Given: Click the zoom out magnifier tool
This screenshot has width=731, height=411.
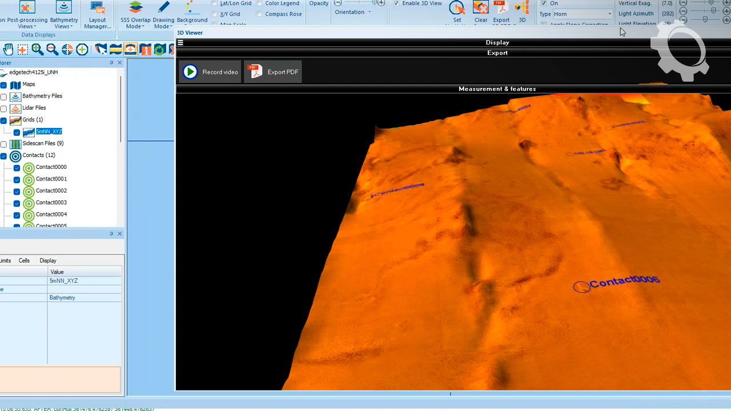Looking at the screenshot, I should (x=53, y=50).
